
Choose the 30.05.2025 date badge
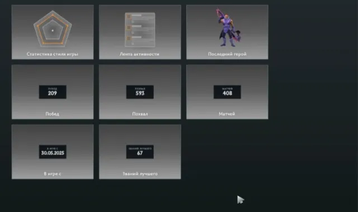pyautogui.click(x=53, y=152)
